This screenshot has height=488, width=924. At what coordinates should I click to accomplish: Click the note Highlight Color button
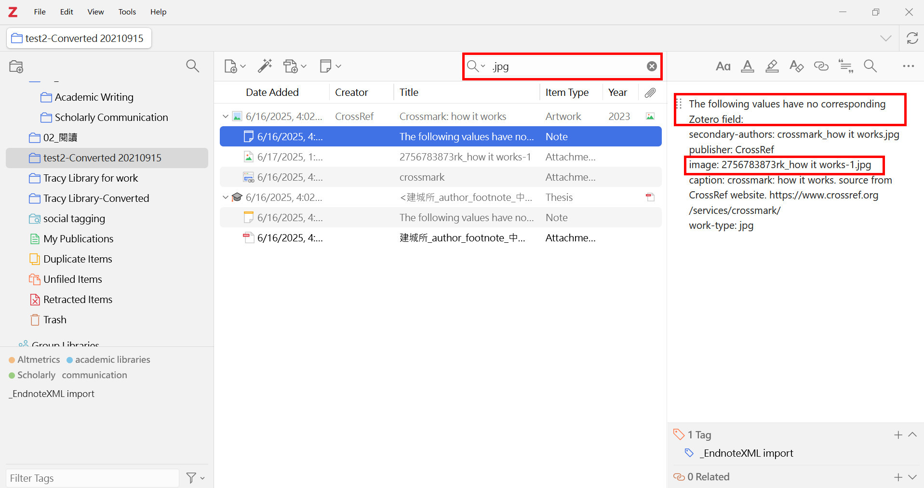[772, 66]
